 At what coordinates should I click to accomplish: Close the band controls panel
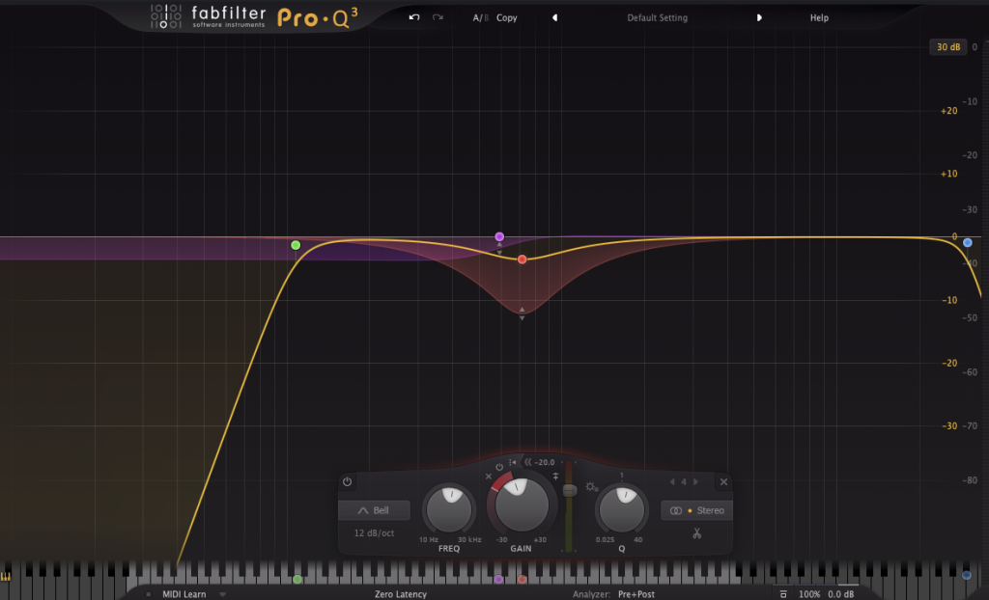723,481
